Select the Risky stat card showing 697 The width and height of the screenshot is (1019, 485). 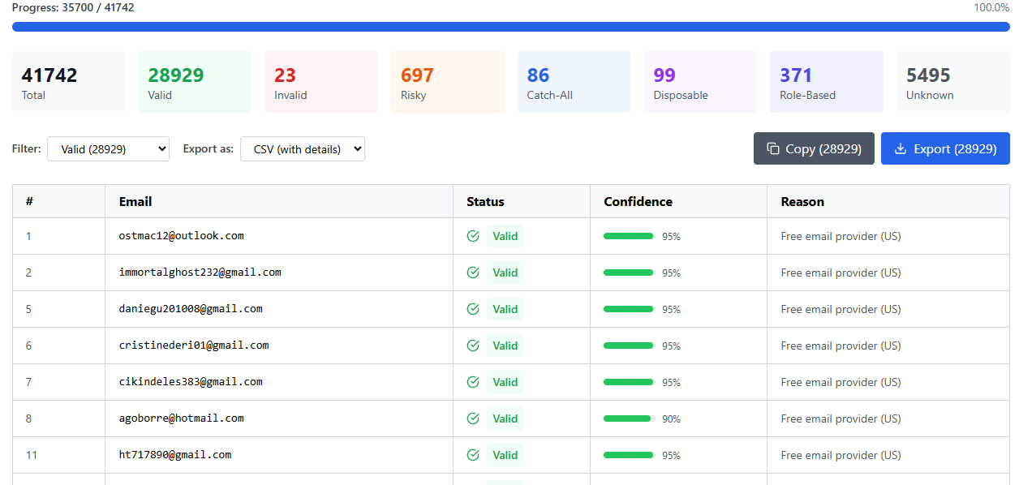click(447, 82)
